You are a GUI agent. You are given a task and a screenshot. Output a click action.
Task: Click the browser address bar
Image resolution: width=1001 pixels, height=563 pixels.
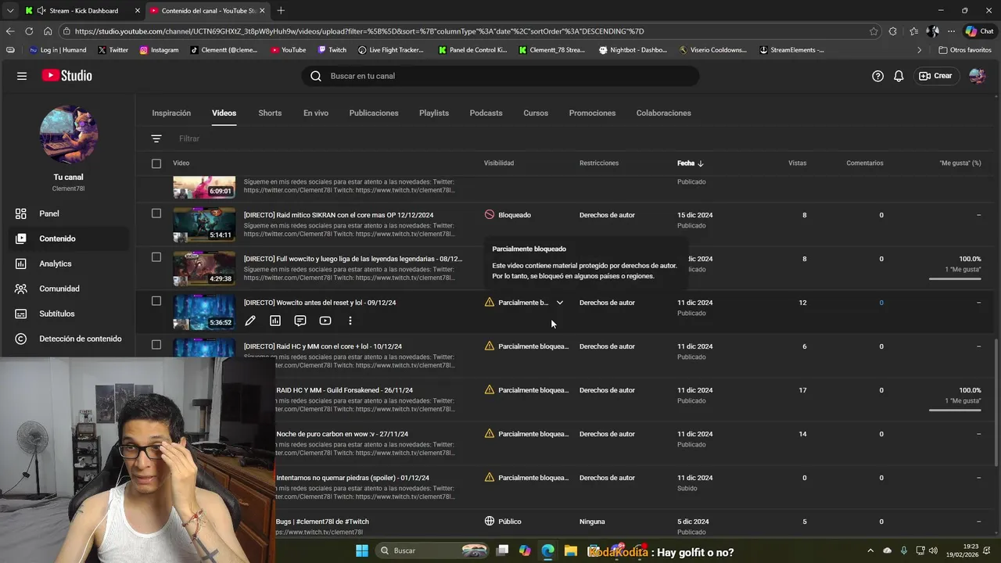[x=469, y=31]
